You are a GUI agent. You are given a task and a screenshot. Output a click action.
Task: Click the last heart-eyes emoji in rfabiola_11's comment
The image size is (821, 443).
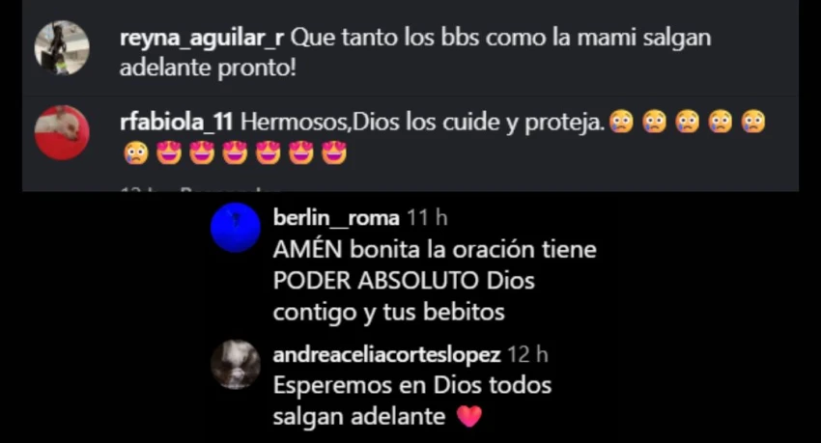[334, 153]
